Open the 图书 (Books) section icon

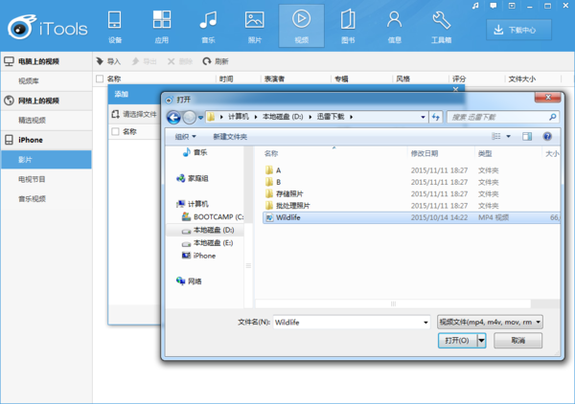point(348,24)
